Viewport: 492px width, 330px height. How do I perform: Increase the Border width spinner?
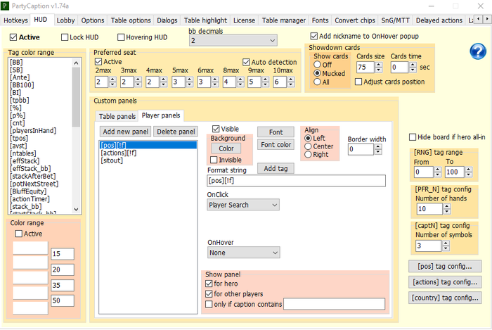click(379, 146)
